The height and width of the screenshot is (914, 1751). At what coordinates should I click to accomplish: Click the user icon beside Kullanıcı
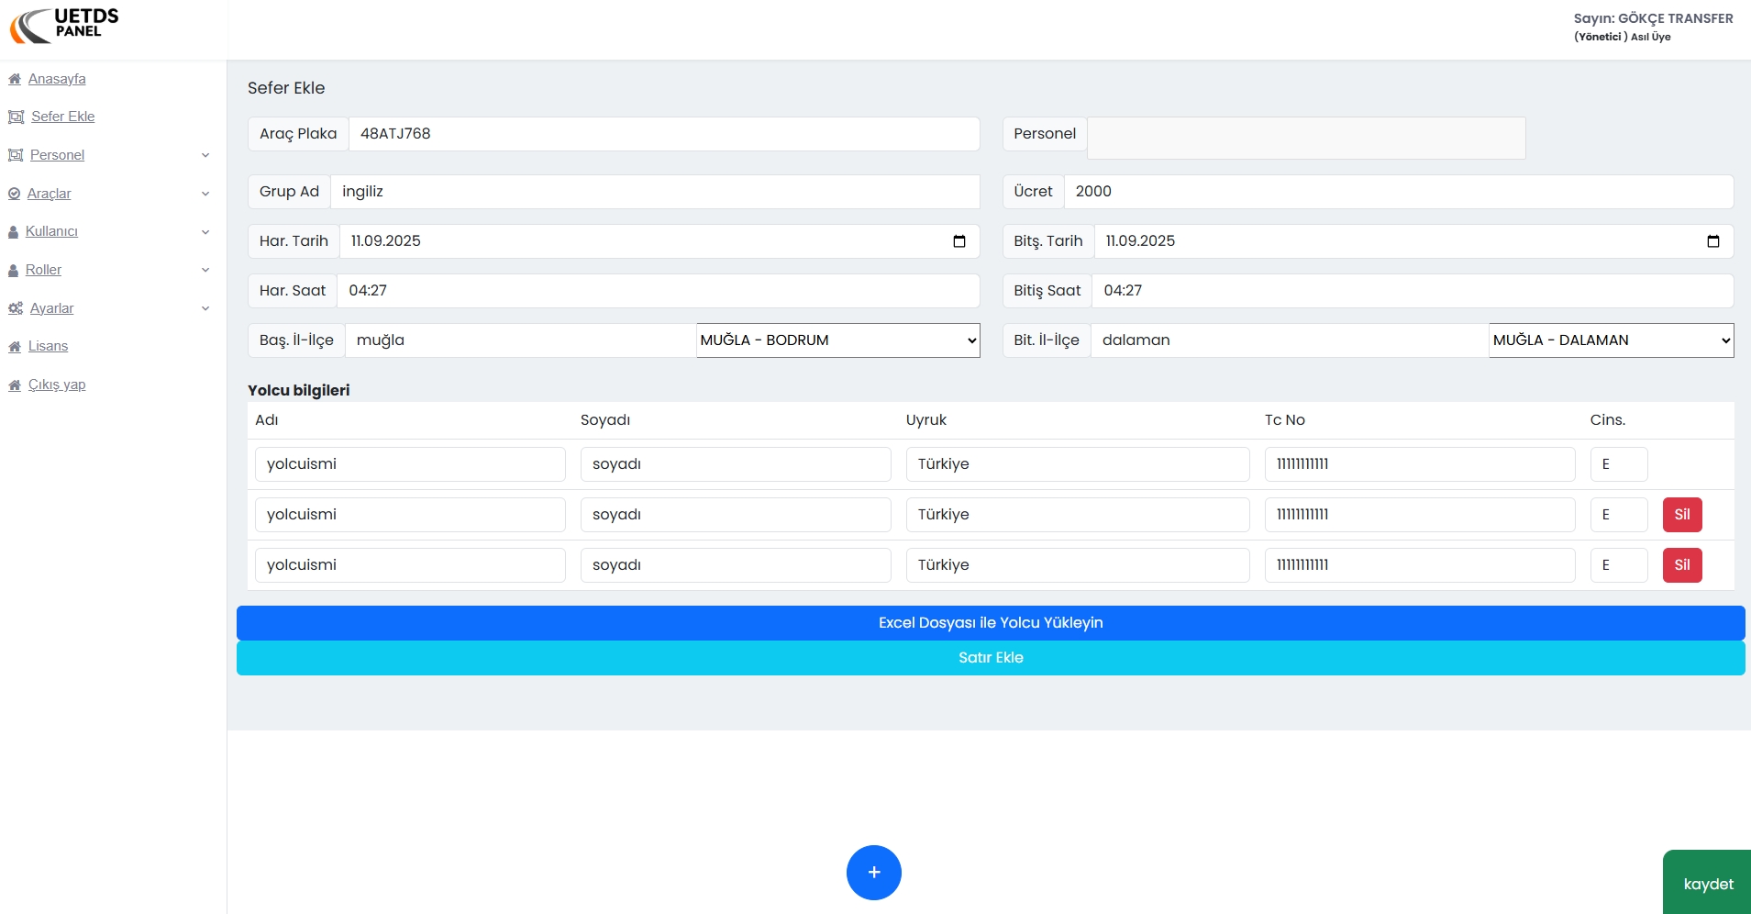[14, 232]
